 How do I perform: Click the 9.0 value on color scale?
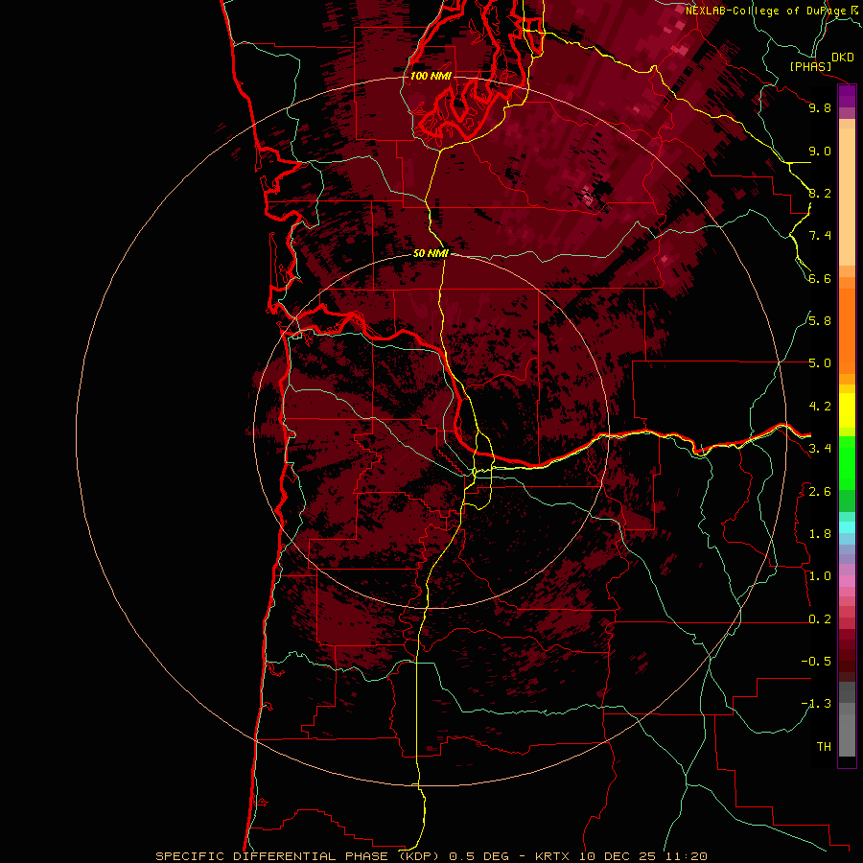coord(820,151)
